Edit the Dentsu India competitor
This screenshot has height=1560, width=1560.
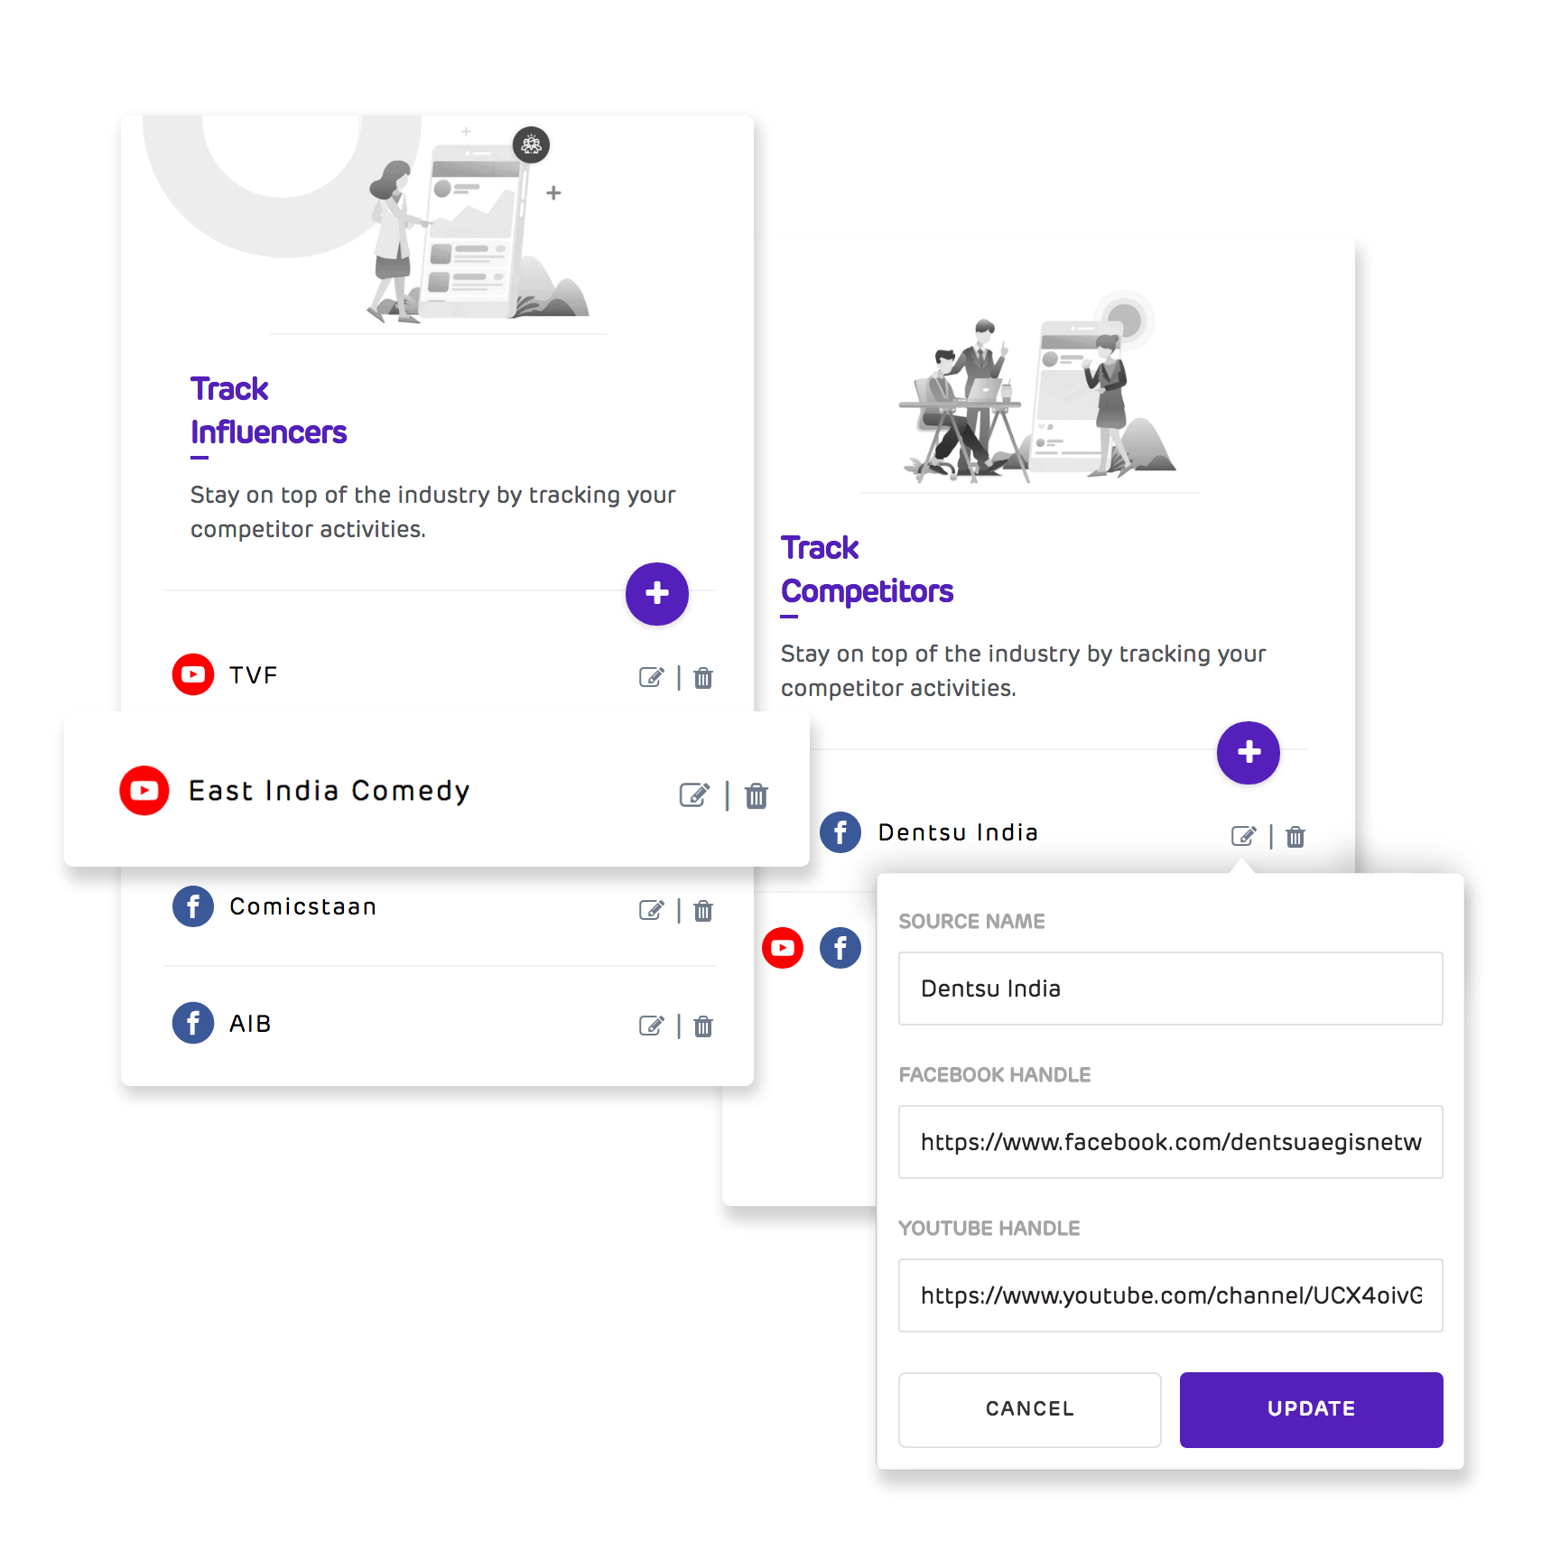1243,836
